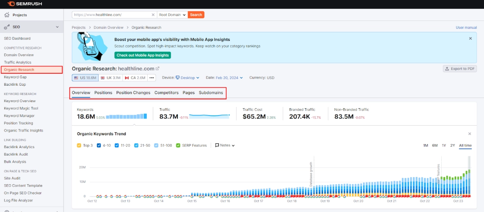
Task: Set chart range to All time
Action: pos(465,146)
